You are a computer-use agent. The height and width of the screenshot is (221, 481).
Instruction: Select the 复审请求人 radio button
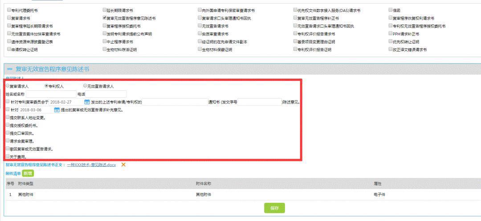8,86
